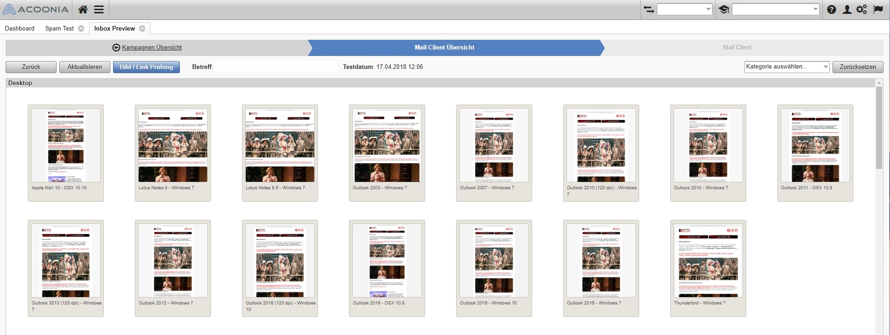Viewport: 890px width, 335px height.
Task: Click the swap arrows icon
Action: [648, 10]
